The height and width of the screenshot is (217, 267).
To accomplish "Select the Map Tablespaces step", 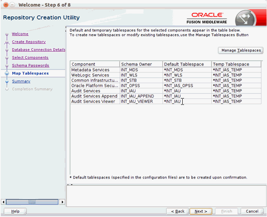I will (x=30, y=73).
